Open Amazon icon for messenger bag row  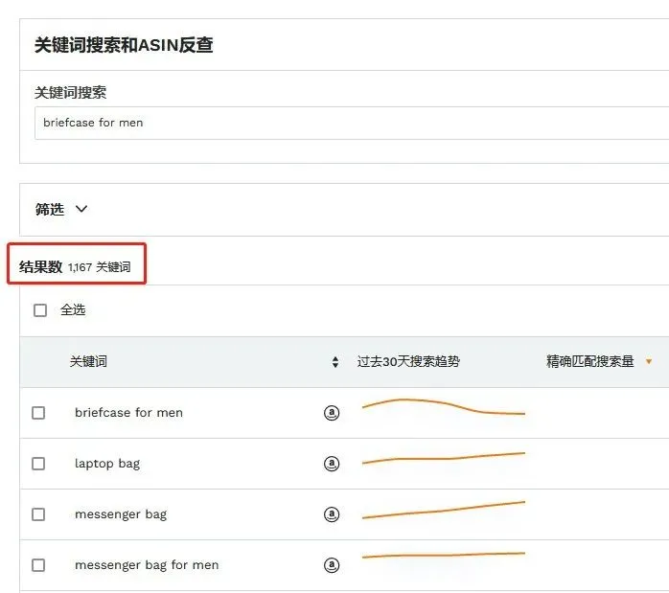tap(332, 514)
